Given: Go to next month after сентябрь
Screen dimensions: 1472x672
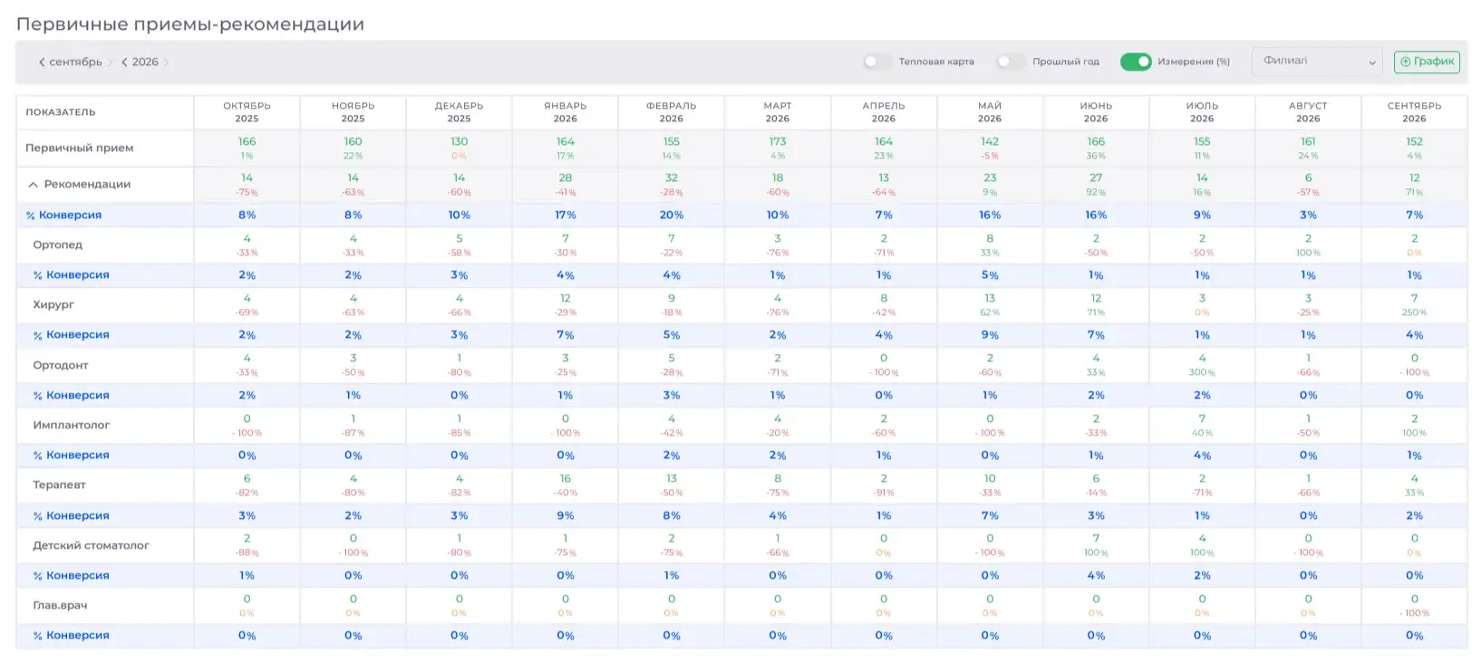Looking at the screenshot, I should (110, 62).
